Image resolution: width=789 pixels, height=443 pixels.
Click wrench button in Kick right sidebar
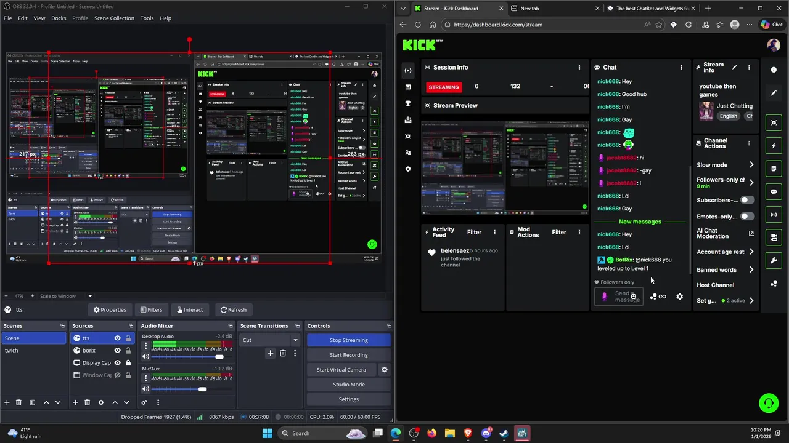point(774,261)
